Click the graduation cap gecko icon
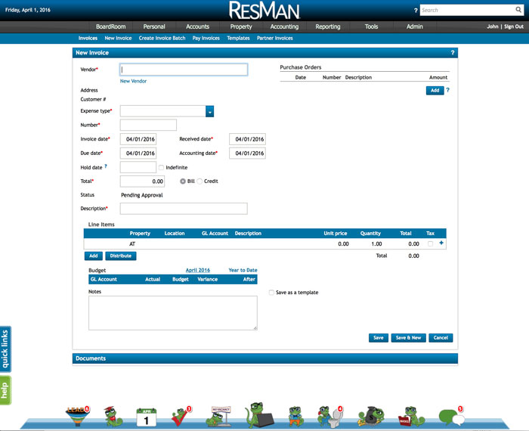 (113, 416)
